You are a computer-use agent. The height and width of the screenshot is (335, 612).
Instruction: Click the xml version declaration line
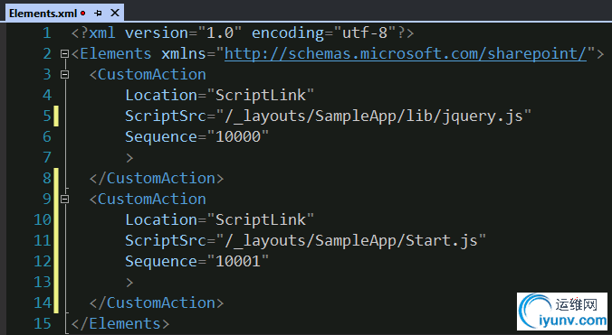[x=243, y=33]
